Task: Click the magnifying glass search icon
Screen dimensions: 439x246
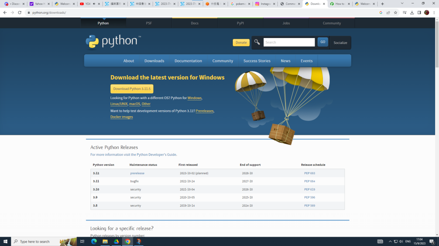Action: (257, 42)
